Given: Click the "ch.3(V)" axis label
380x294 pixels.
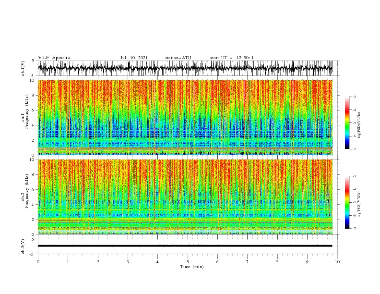Looking at the screenshot, I should 23,246.
